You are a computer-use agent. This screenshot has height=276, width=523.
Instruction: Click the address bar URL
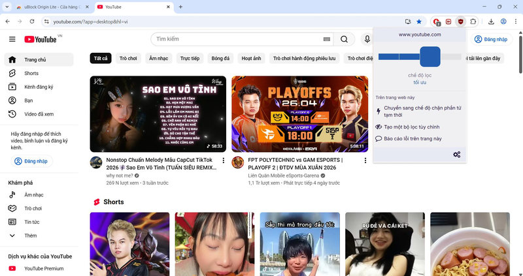click(x=90, y=22)
